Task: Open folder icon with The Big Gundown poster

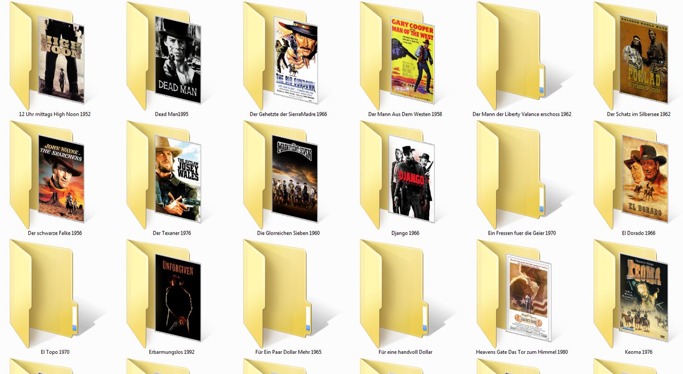Action: [x=281, y=56]
